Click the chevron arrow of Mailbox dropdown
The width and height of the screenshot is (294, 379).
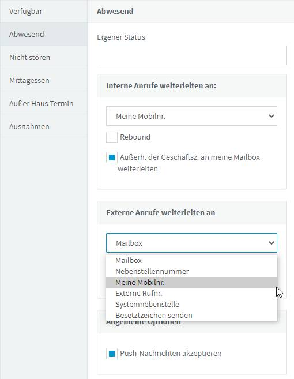[272, 243]
